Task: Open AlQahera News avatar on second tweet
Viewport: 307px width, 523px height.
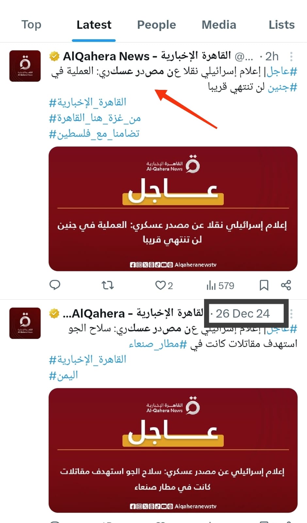Action: (x=25, y=323)
